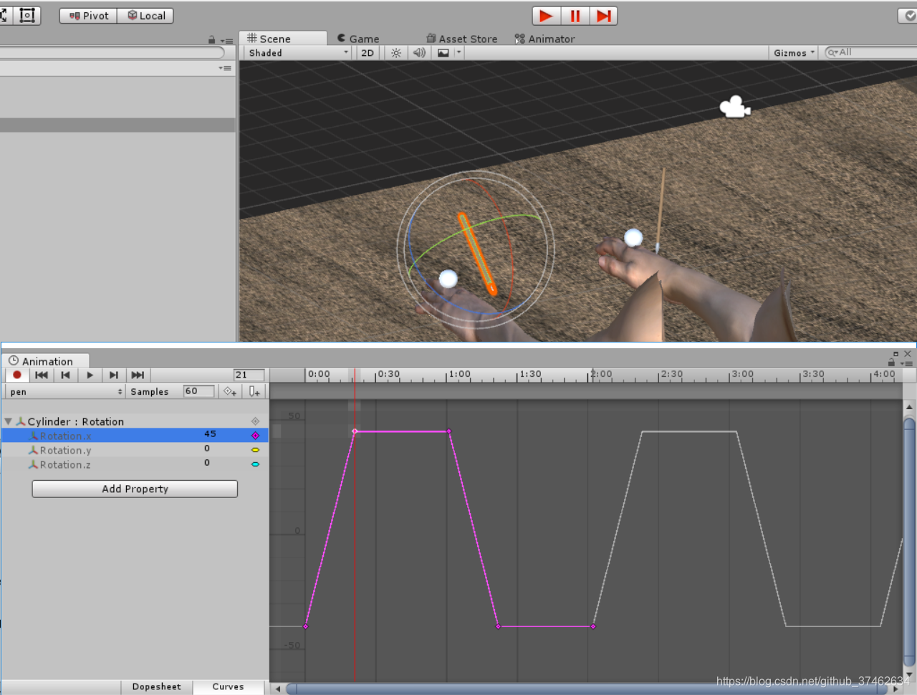The image size is (917, 695).
Task: Click the Add Property button
Action: tap(135, 489)
